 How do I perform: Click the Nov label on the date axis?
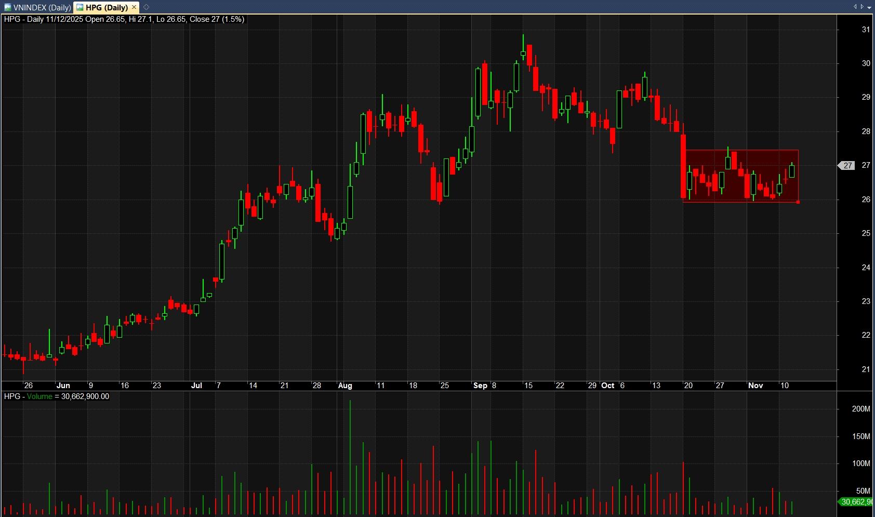(x=755, y=386)
